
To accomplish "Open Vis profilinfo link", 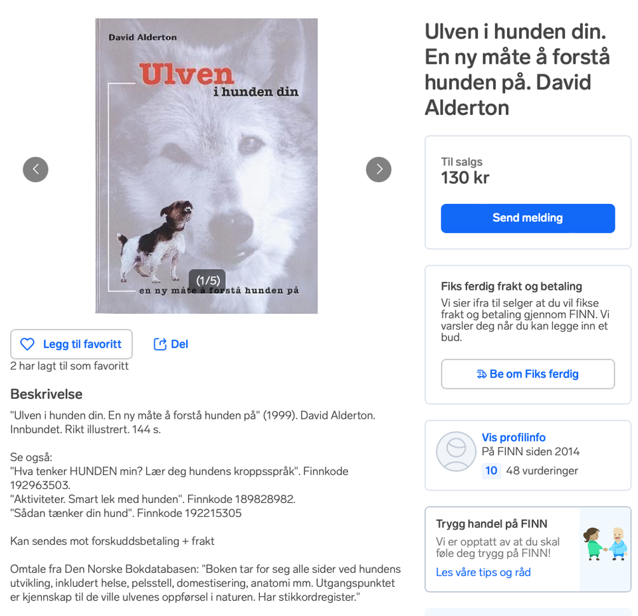I will coord(514,437).
